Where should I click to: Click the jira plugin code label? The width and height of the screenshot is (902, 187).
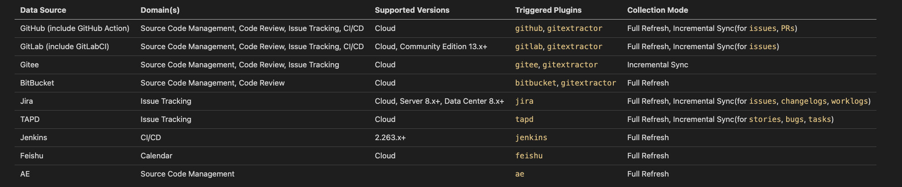pyautogui.click(x=524, y=101)
